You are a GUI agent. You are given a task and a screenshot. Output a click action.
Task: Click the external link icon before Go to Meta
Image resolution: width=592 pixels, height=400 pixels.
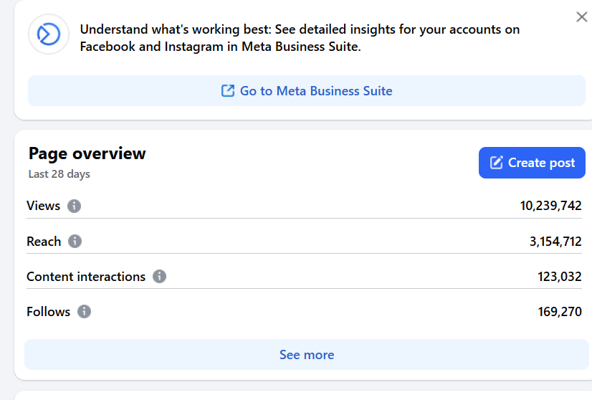228,90
